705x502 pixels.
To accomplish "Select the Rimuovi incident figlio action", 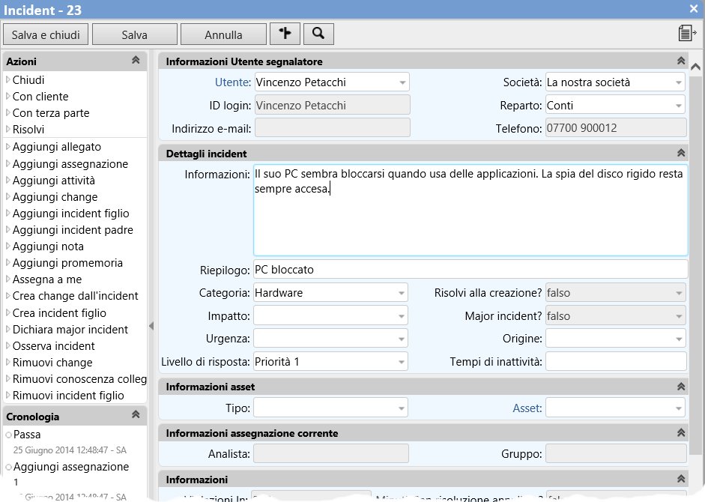I will click(68, 396).
